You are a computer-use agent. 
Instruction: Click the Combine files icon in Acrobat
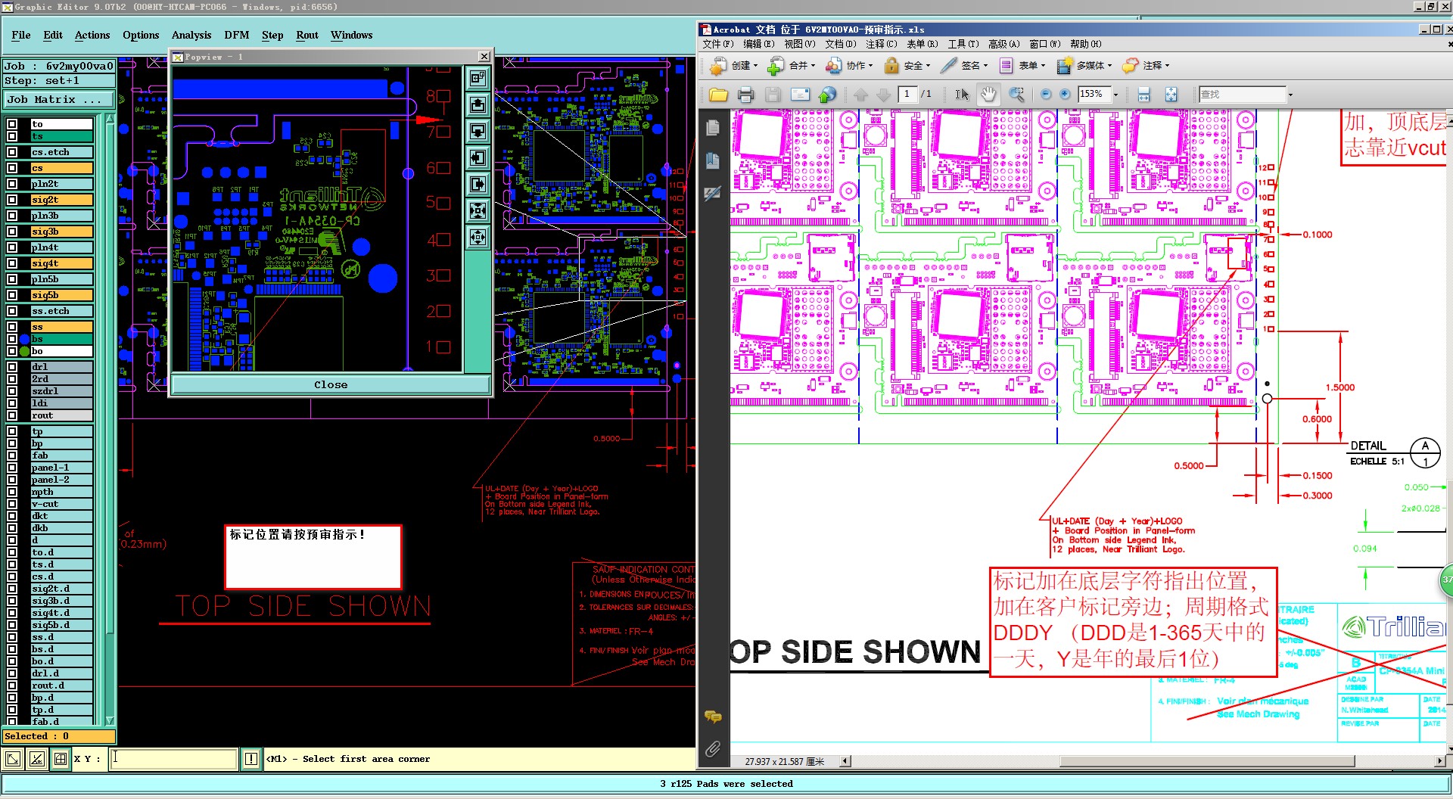pyautogui.click(x=776, y=66)
